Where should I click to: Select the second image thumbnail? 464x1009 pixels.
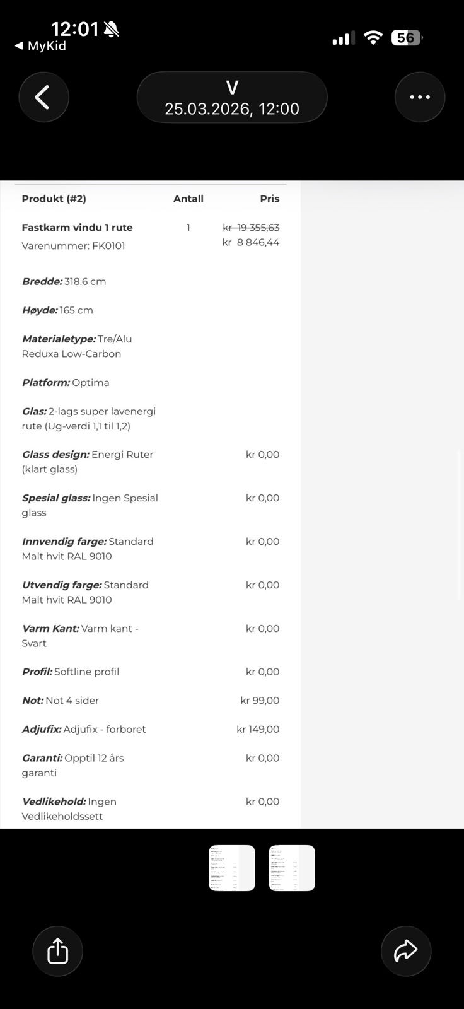pyautogui.click(x=291, y=868)
